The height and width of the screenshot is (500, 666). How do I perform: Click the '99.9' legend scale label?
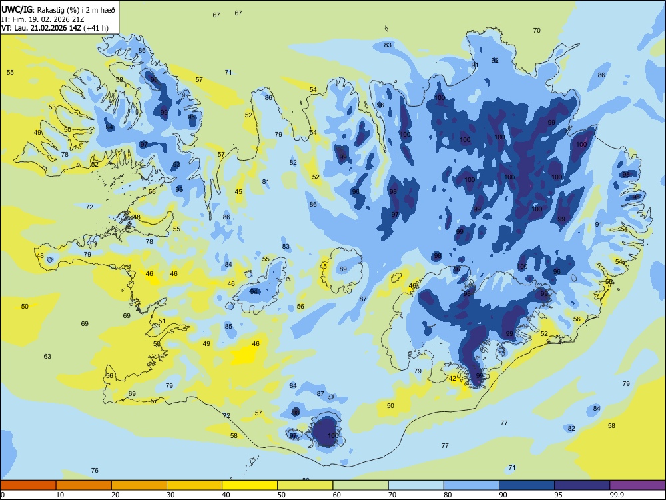coord(617,495)
